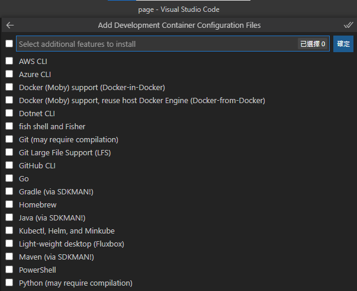Click Add Development Container Configuration Files heading
Viewport: 357px width, 291px height.
tap(179, 25)
